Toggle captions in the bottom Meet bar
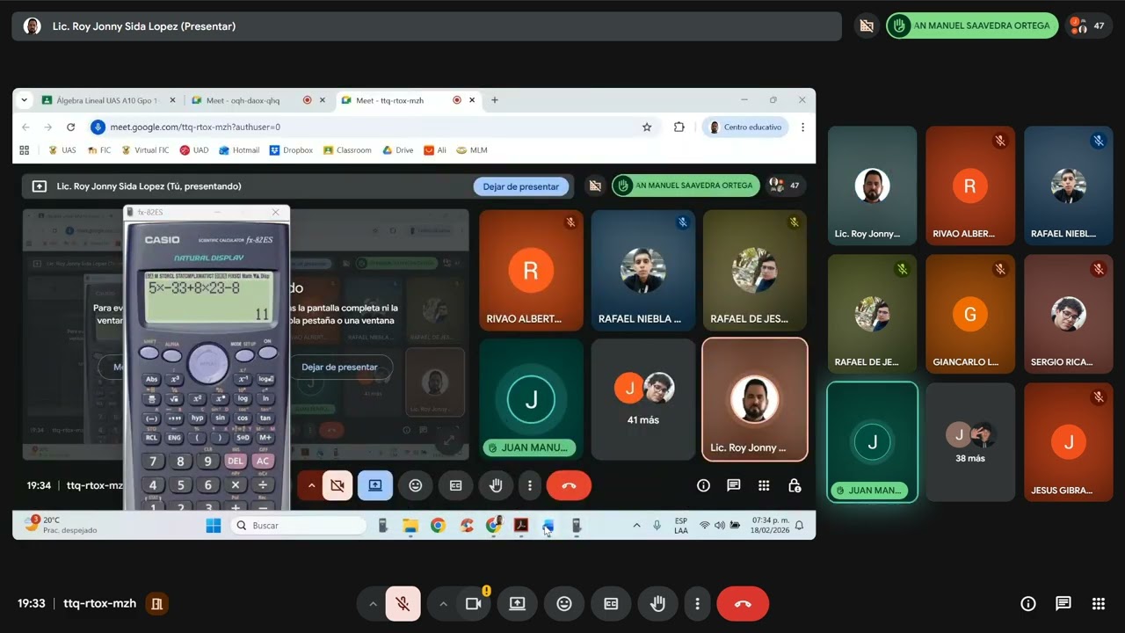The width and height of the screenshot is (1125, 633). pos(611,604)
